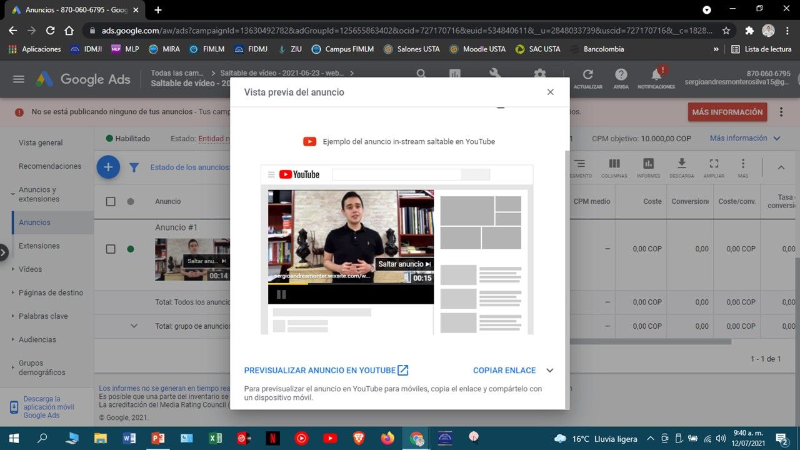Click the Google Ads logo
Image resolution: width=800 pixels, height=450 pixels.
coord(83,79)
